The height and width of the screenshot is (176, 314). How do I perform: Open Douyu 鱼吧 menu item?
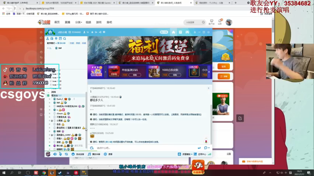[x=110, y=22]
